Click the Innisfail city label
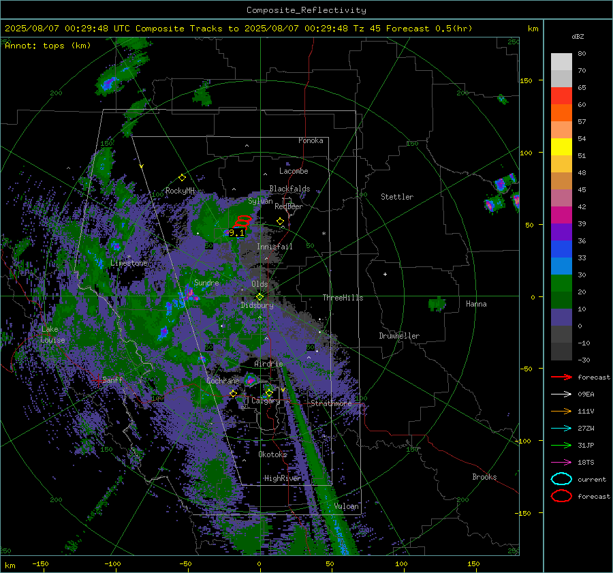 274,247
